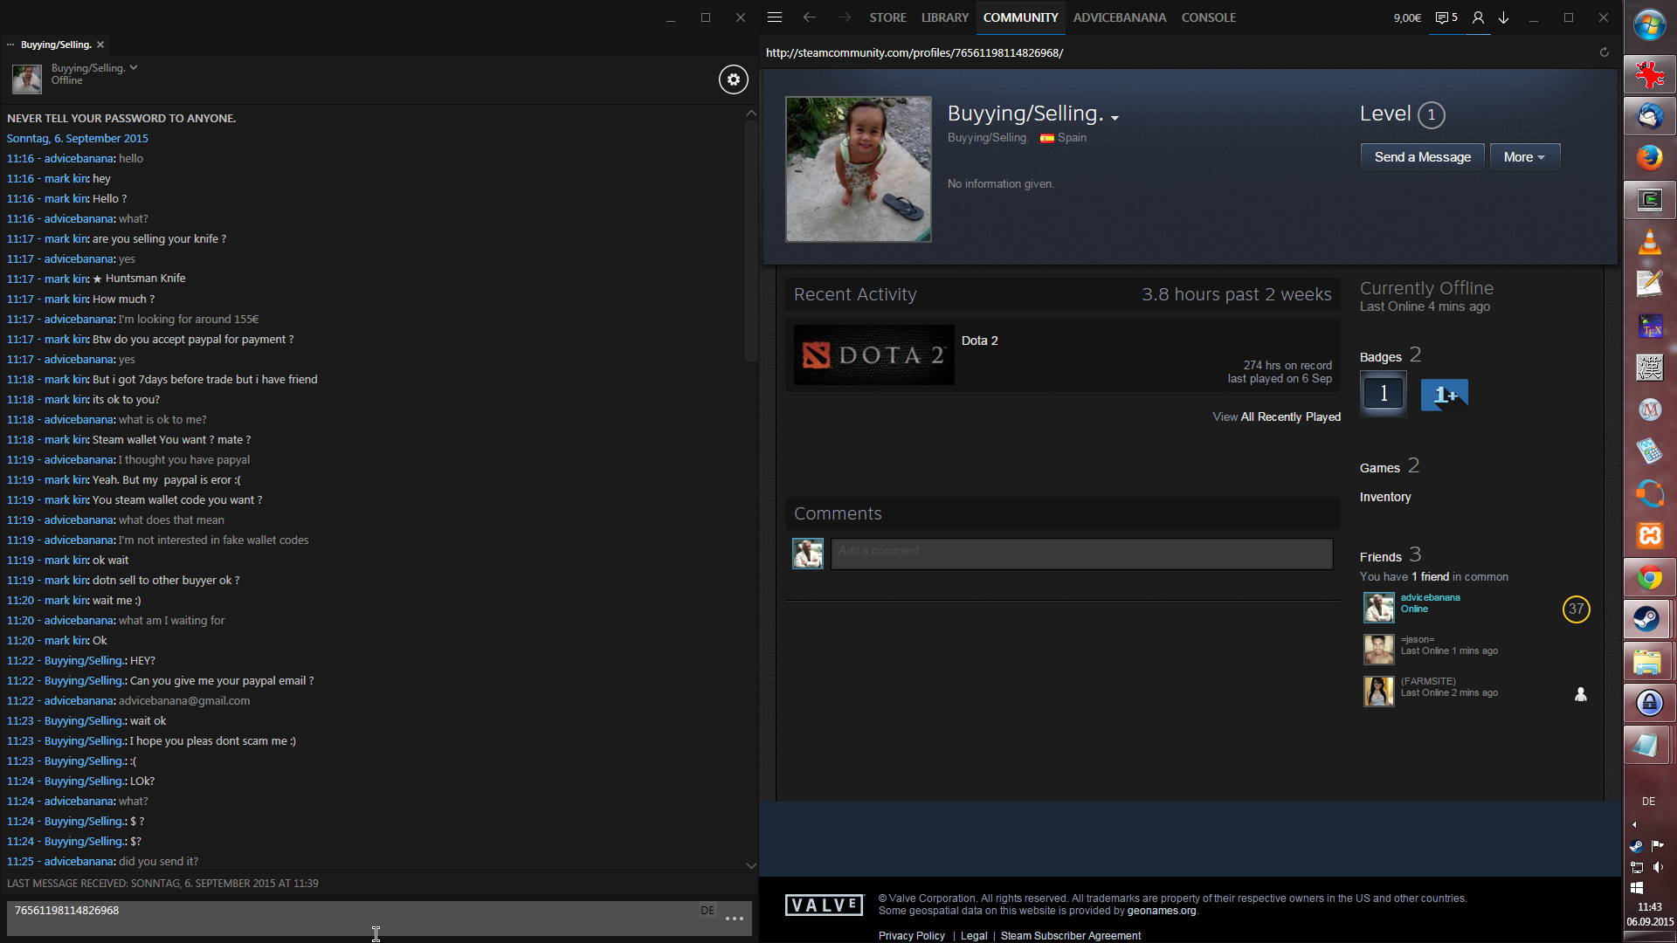Click the Add a comment field
1677x943 pixels.
click(1081, 553)
